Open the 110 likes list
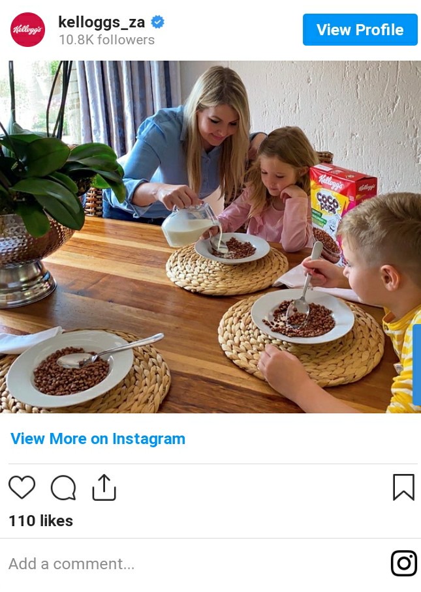 [41, 521]
